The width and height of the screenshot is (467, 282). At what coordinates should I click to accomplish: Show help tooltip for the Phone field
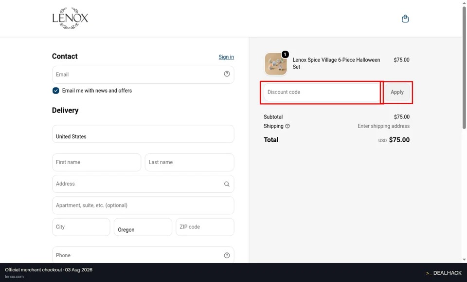[x=227, y=255]
